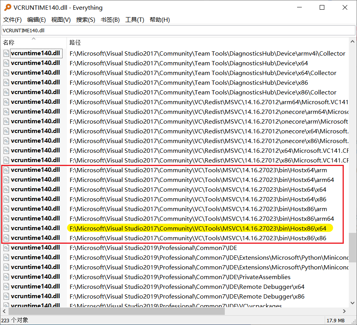The image size is (357, 325).
Task: Open the 视图(V) menu
Action: coord(61,20)
